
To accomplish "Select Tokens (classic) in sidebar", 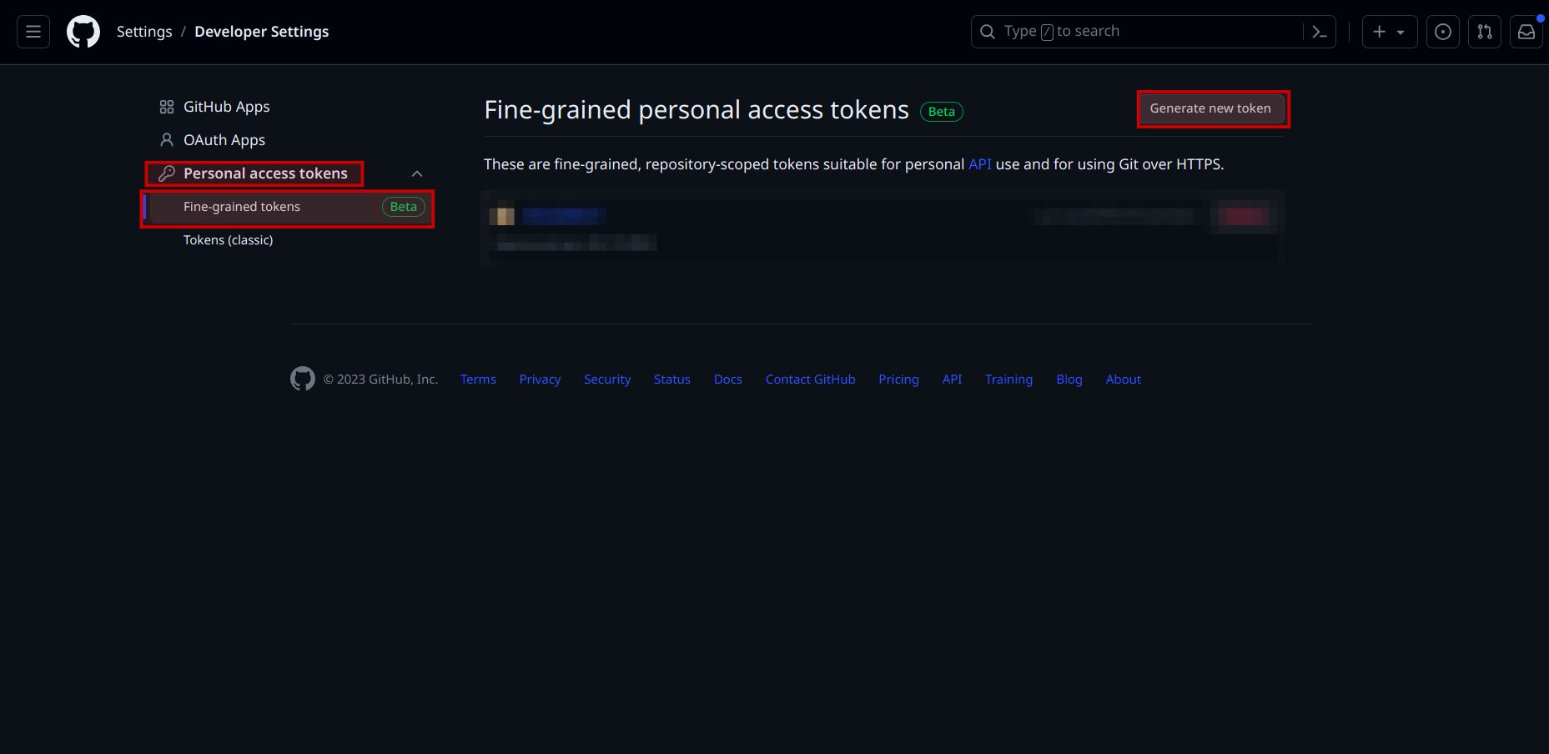I will tap(228, 240).
